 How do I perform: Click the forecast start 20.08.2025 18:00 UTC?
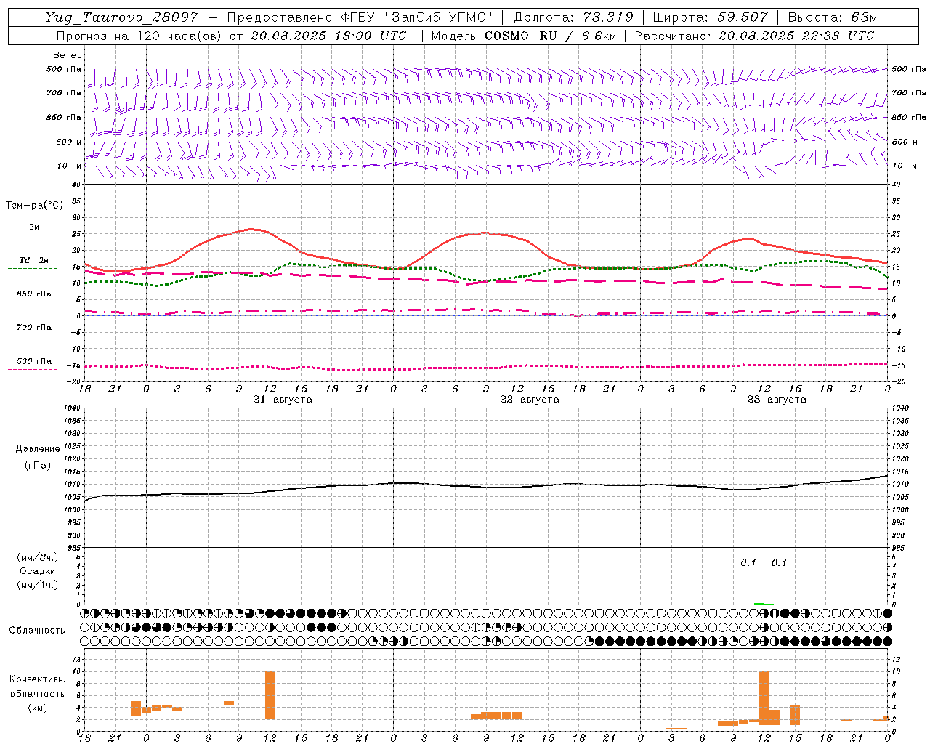pos(328,36)
